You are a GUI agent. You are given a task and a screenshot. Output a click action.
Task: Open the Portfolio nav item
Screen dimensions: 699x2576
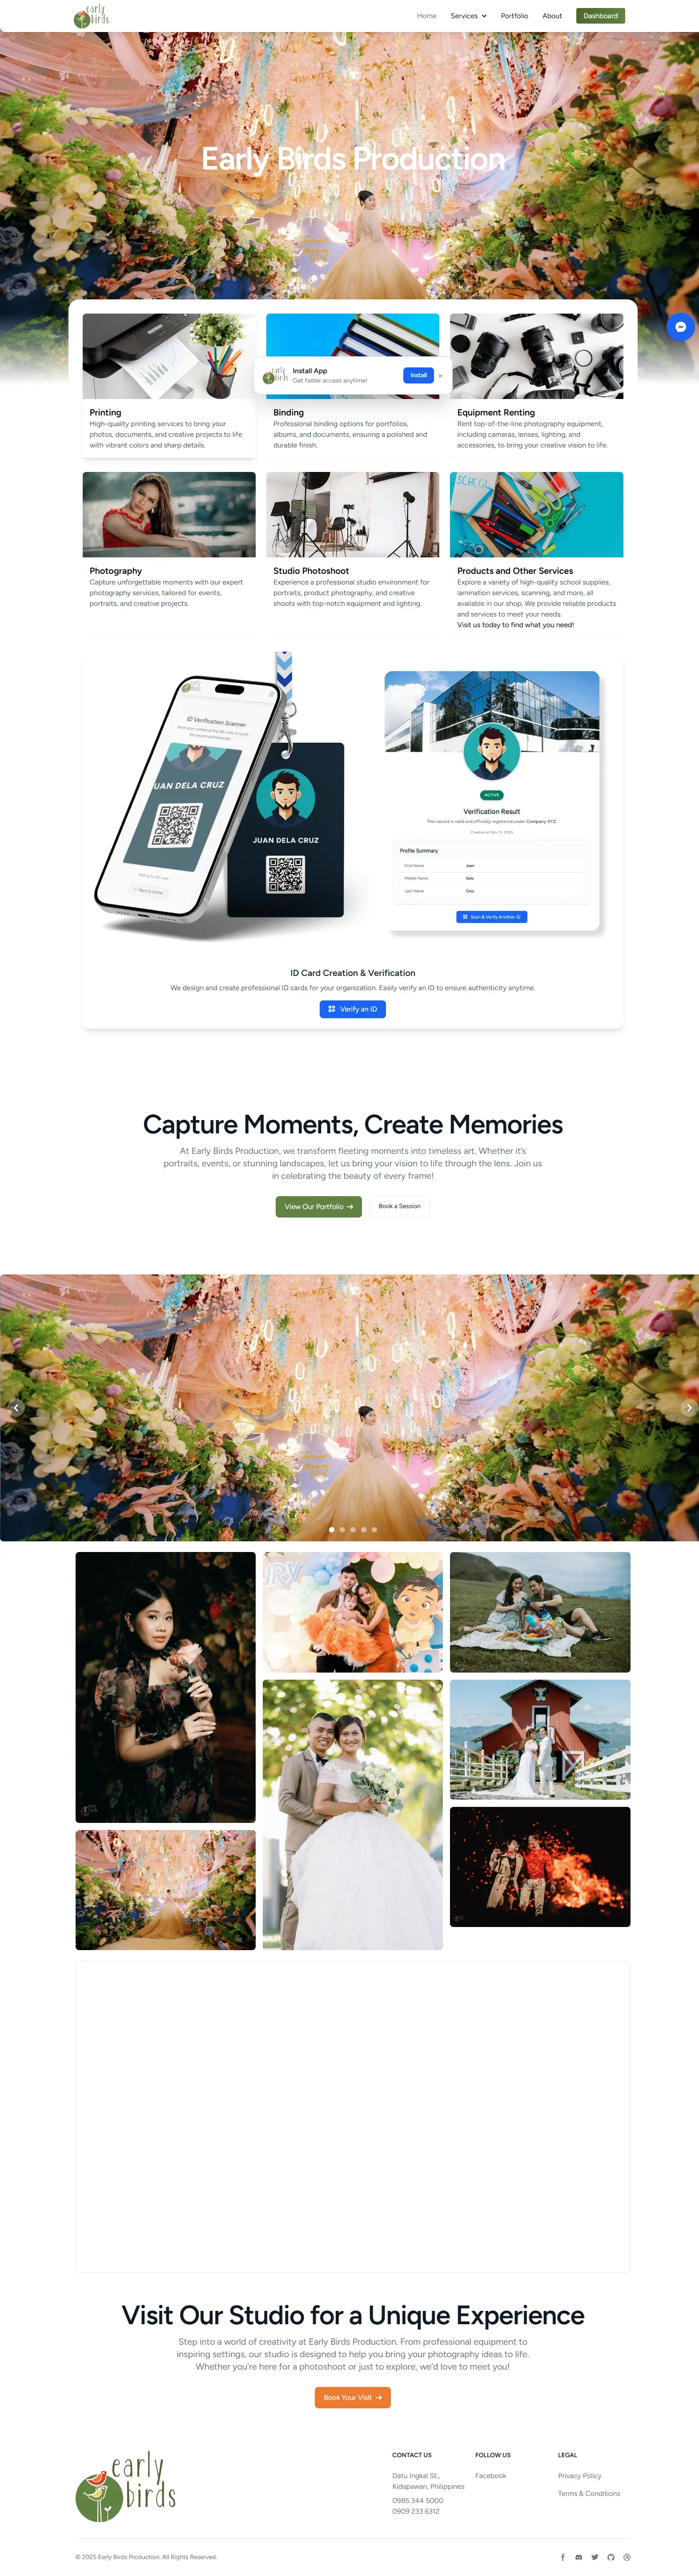(514, 16)
